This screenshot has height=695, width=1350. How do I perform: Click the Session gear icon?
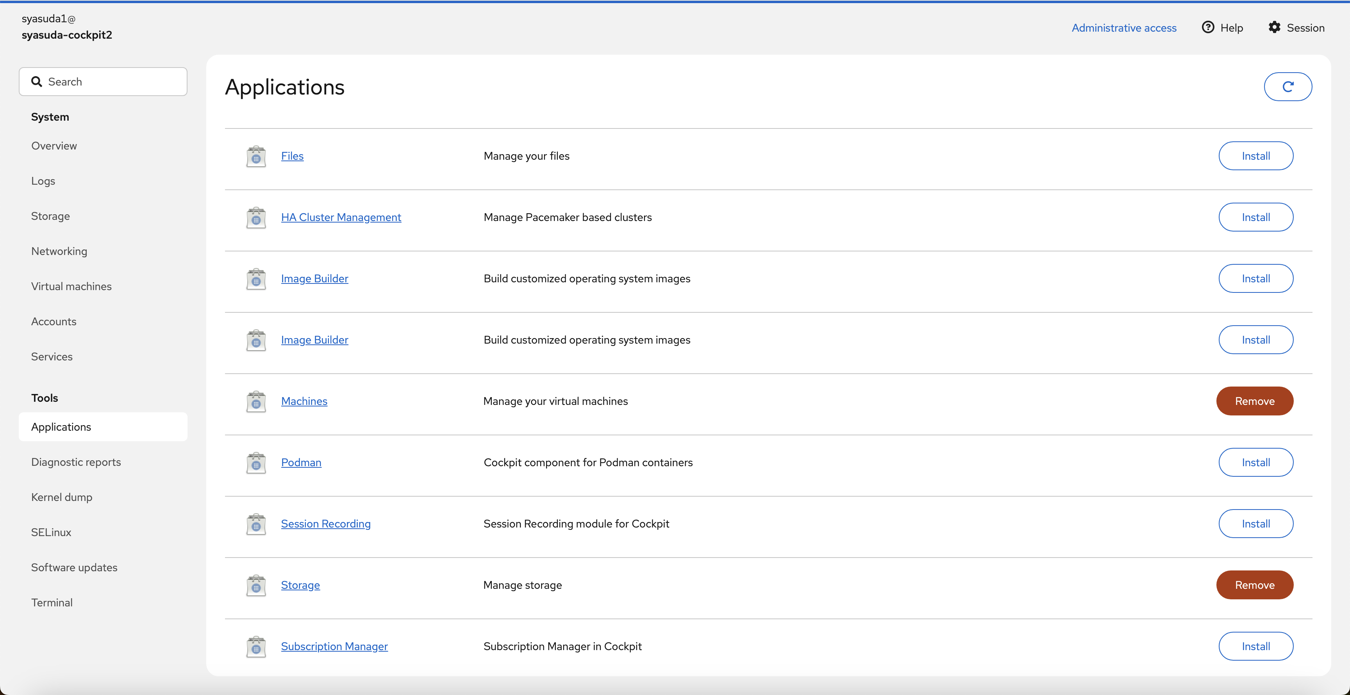[x=1274, y=27]
